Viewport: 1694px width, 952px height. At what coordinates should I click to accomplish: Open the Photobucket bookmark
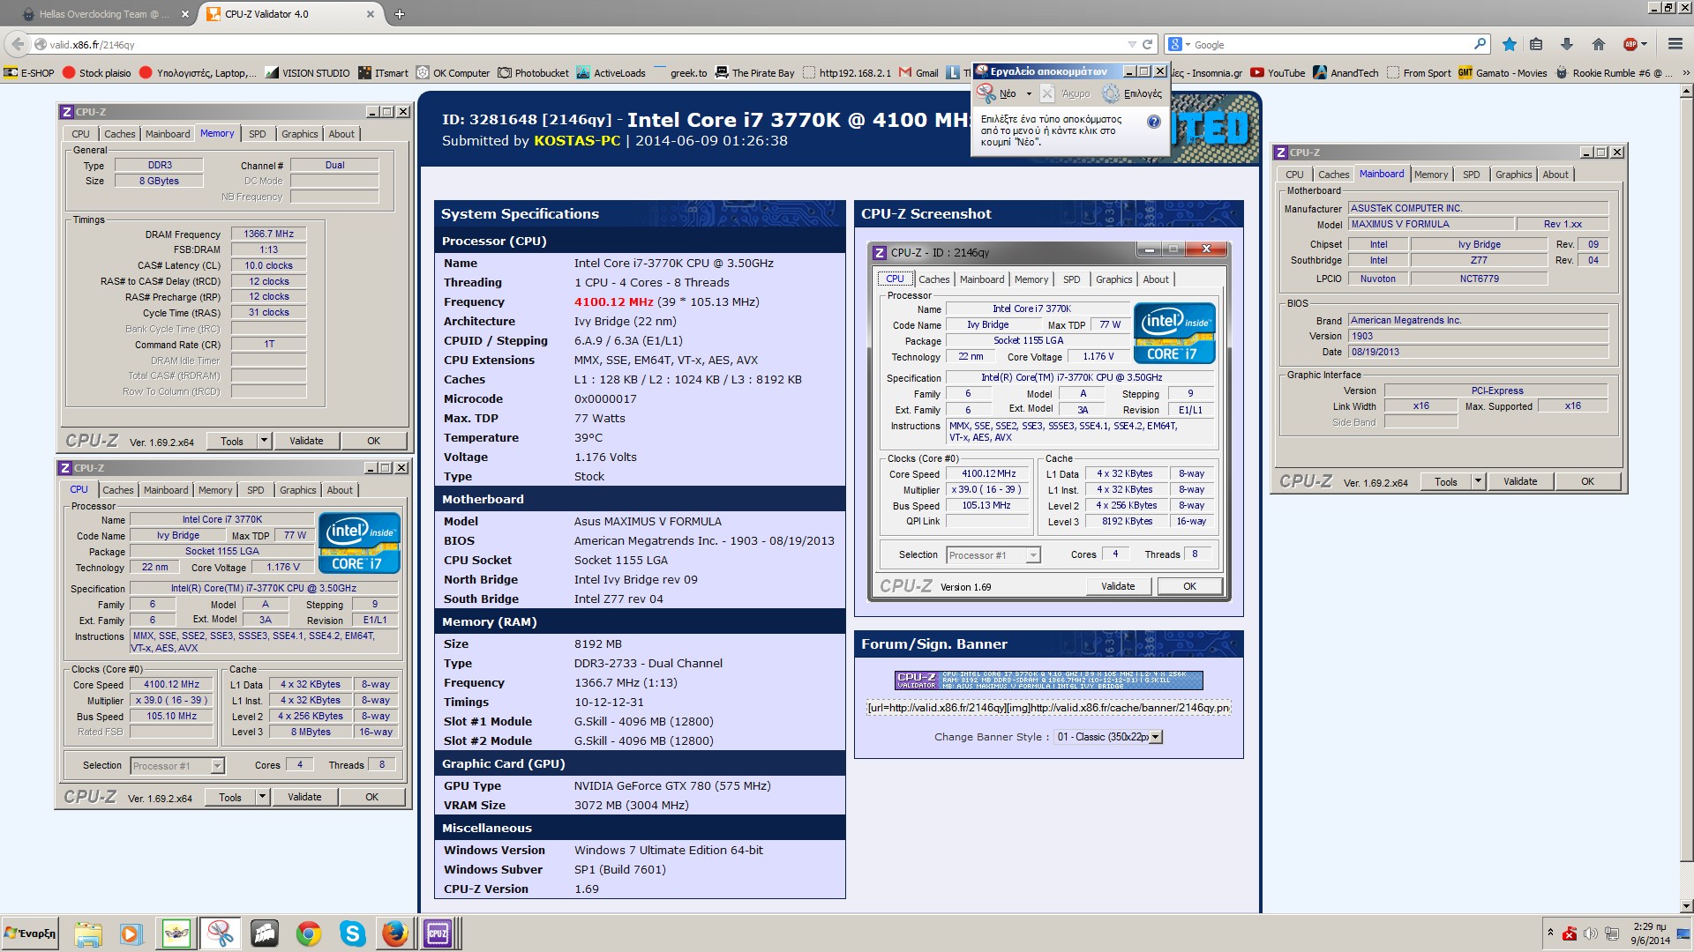(534, 73)
